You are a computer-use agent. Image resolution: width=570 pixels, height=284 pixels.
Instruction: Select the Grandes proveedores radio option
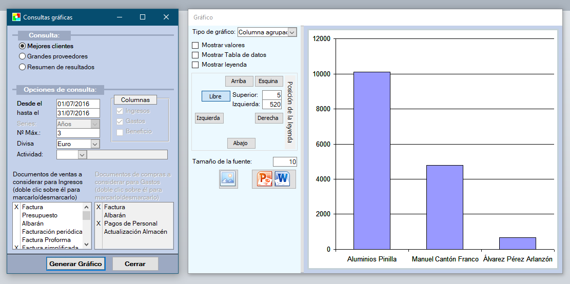pyautogui.click(x=23, y=56)
